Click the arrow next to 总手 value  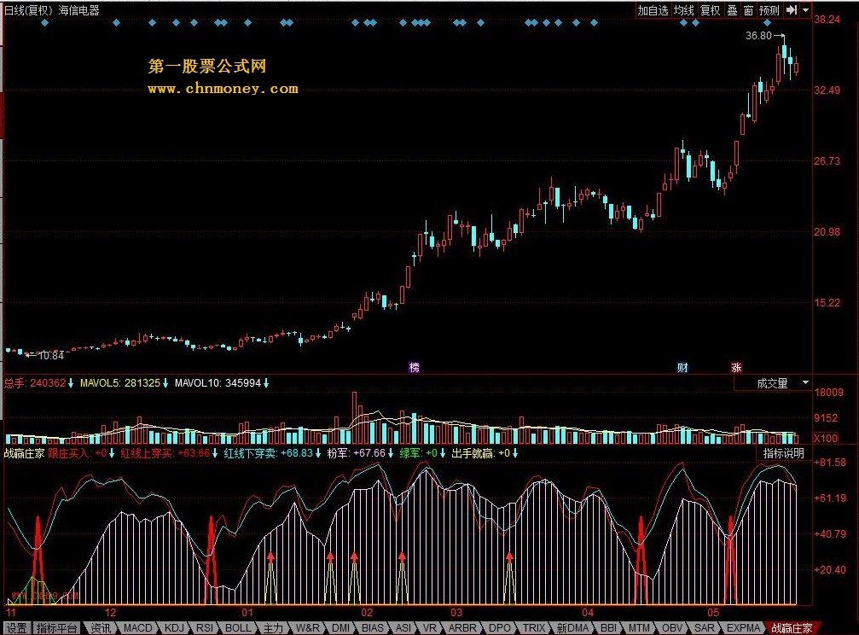(71, 382)
